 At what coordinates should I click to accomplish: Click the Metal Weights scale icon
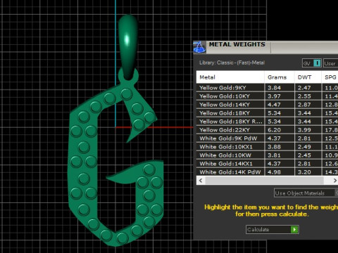click(199, 47)
